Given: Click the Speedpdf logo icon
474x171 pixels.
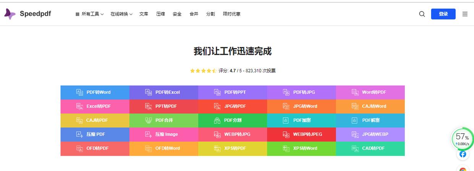Looking at the screenshot, I should [10, 14].
